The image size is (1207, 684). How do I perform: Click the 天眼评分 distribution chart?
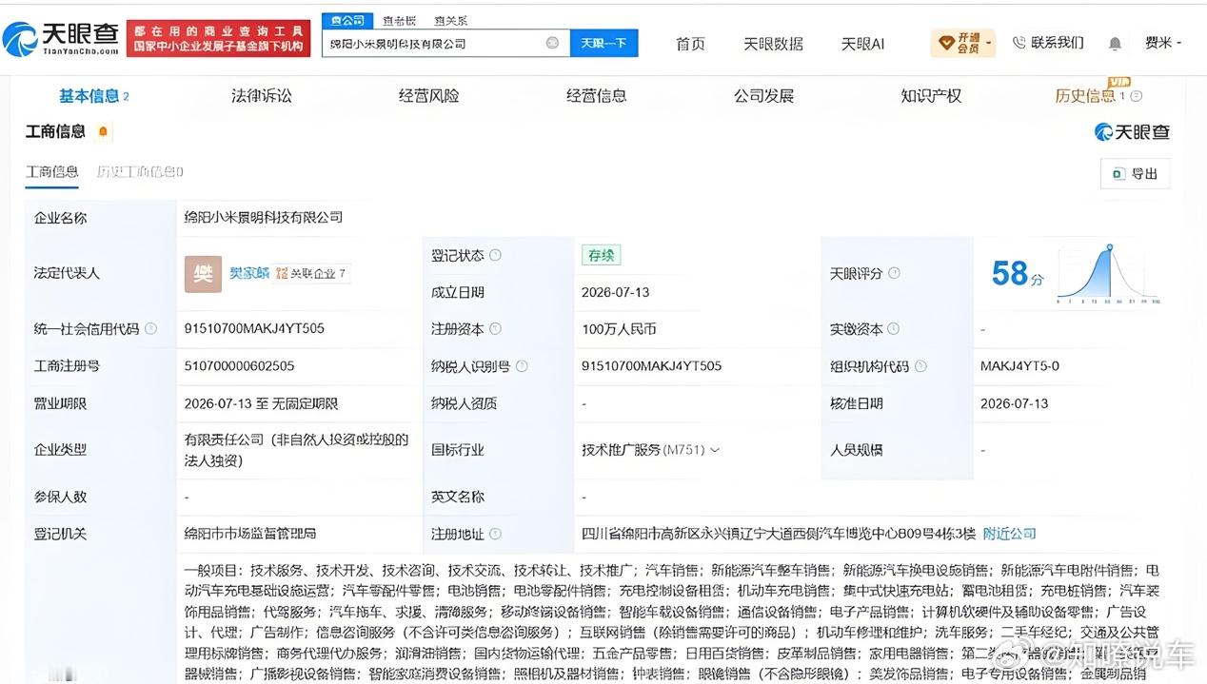coord(1108,274)
